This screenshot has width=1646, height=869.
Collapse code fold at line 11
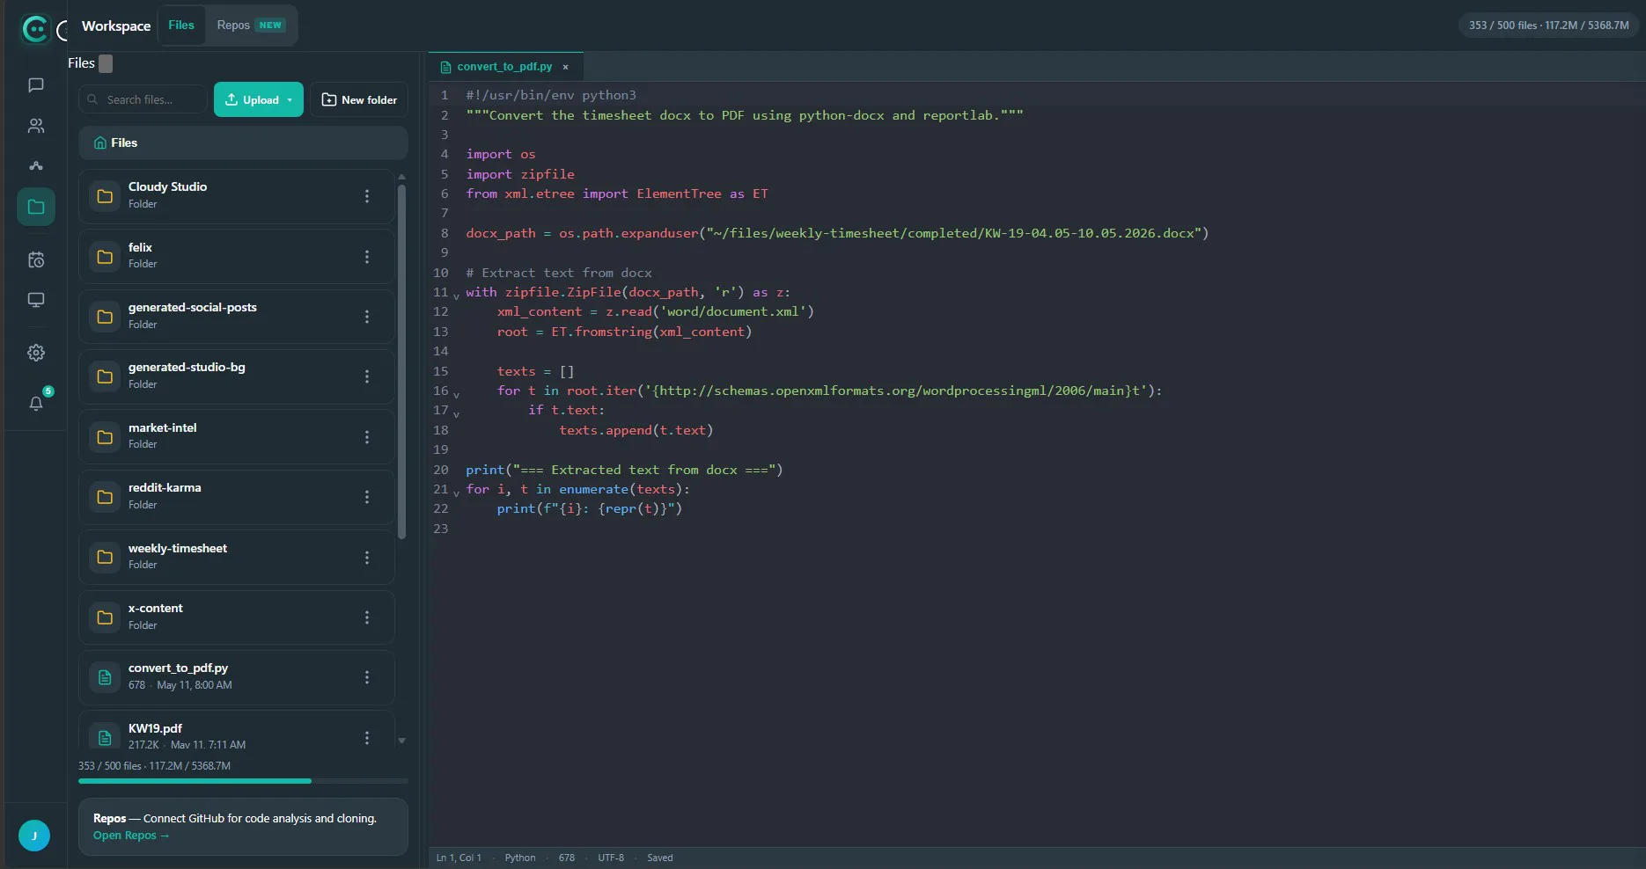pyautogui.click(x=456, y=296)
